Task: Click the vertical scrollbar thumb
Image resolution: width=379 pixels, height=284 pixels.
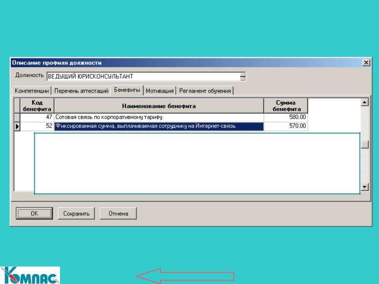Action: [364, 144]
